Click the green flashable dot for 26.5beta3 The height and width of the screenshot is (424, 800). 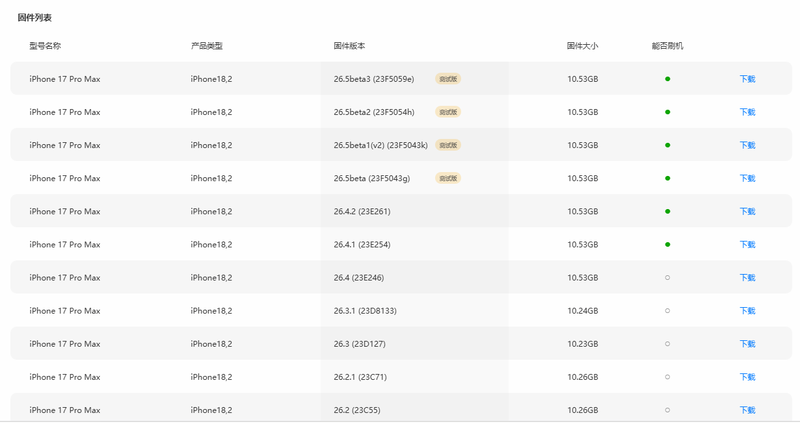(667, 79)
